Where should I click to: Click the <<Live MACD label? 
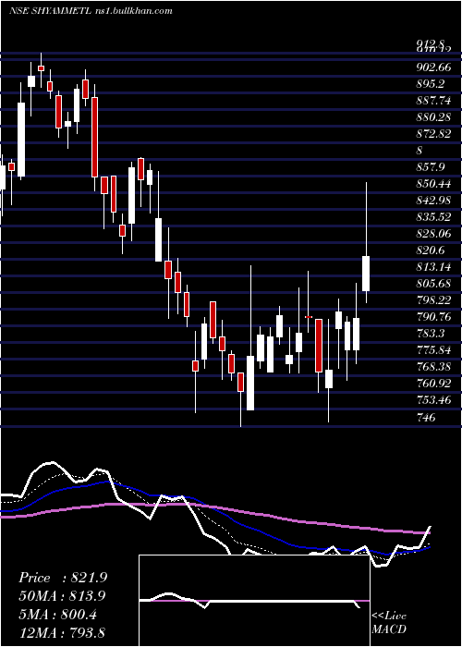(389, 622)
